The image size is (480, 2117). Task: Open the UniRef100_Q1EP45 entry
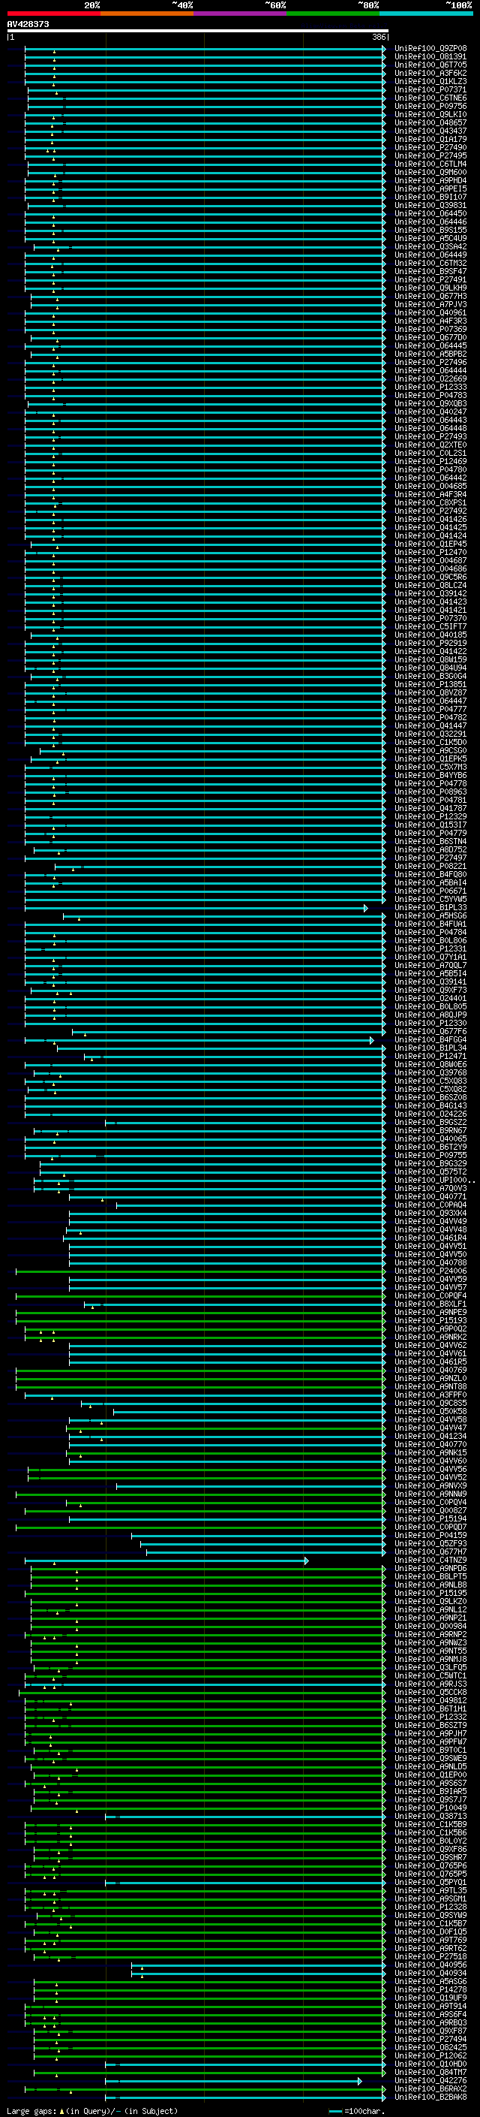[x=430, y=544]
